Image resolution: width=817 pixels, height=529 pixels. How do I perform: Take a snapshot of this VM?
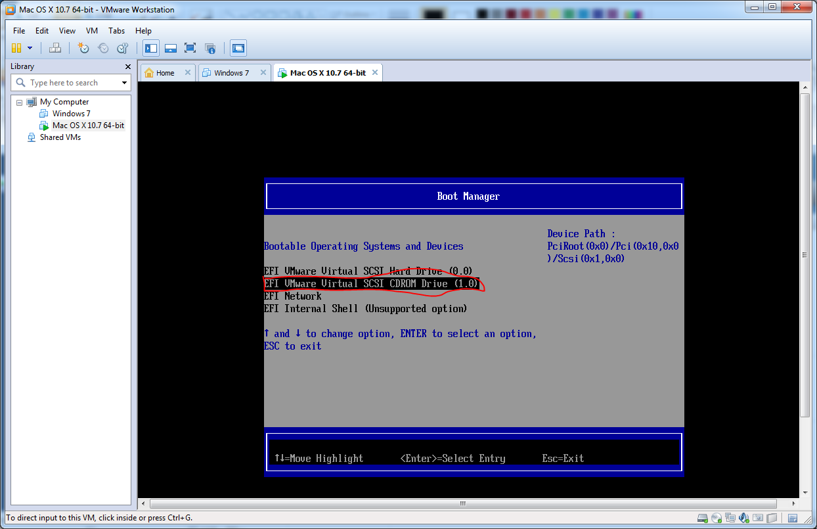point(83,48)
